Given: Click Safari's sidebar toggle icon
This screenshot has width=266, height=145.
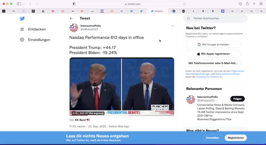Looking at the screenshot, I should tap(19, 4).
